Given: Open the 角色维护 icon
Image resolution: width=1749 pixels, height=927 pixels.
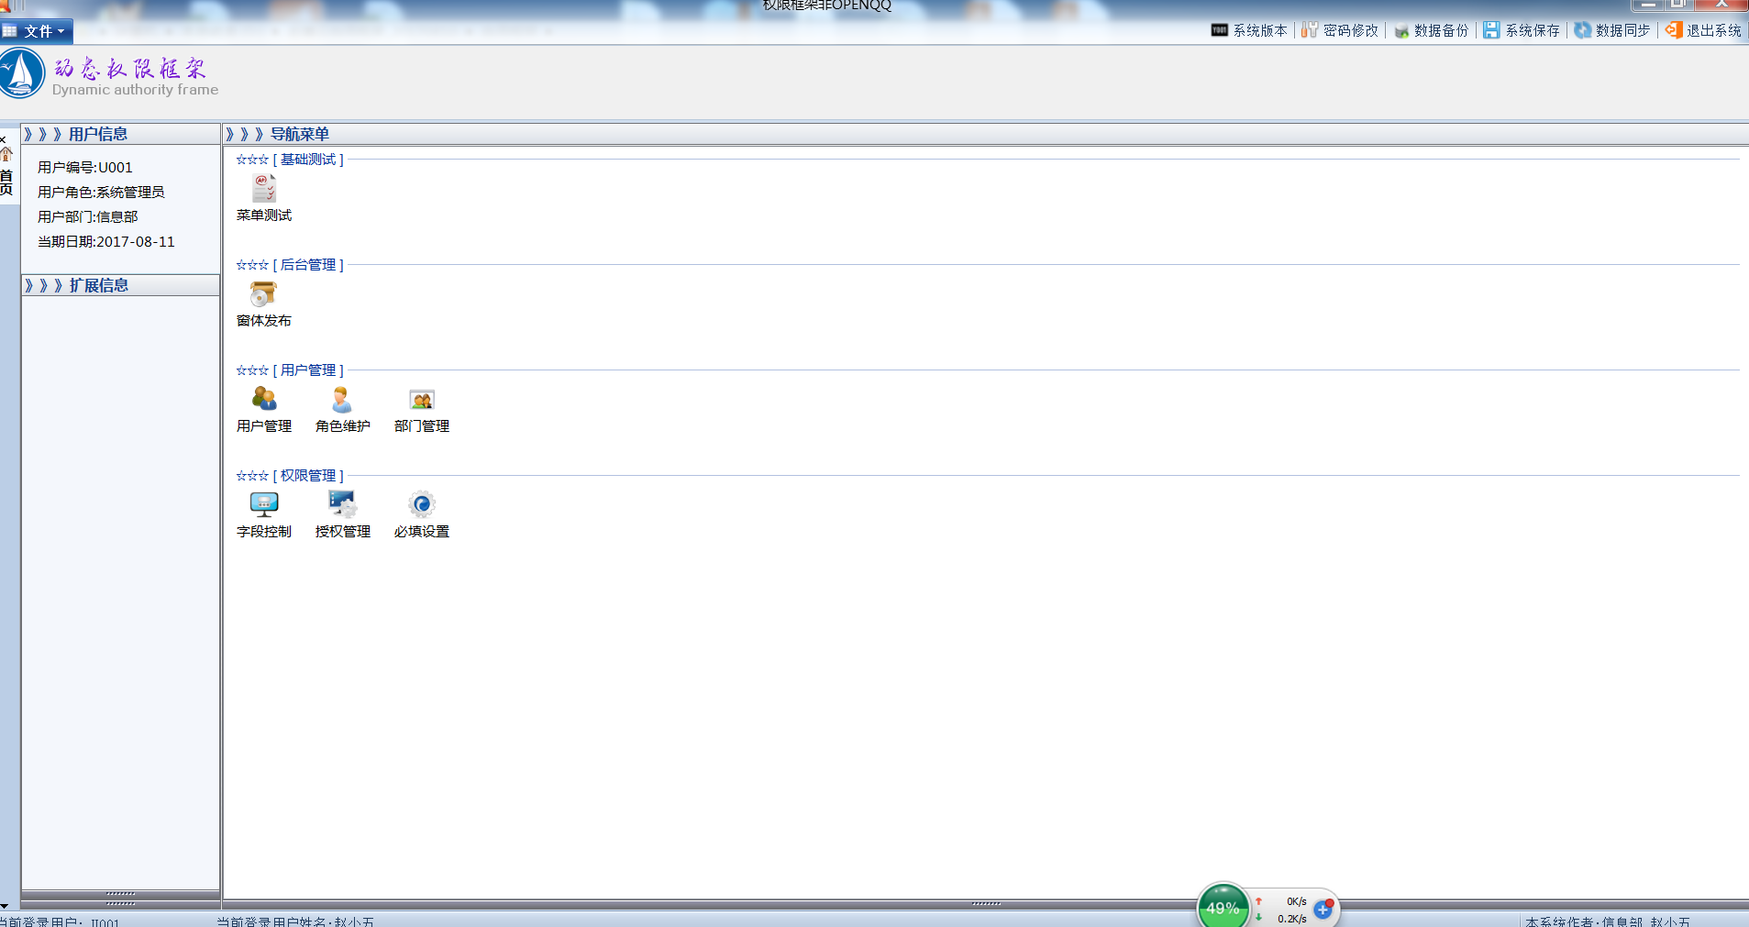Looking at the screenshot, I should coord(342,399).
